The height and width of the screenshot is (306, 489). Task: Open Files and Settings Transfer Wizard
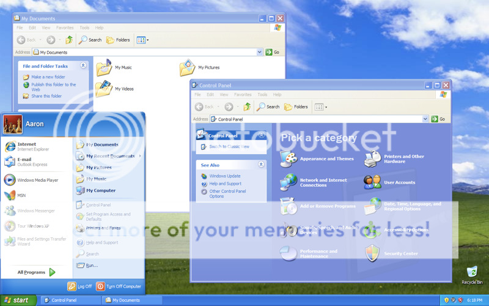pyautogui.click(x=35, y=241)
